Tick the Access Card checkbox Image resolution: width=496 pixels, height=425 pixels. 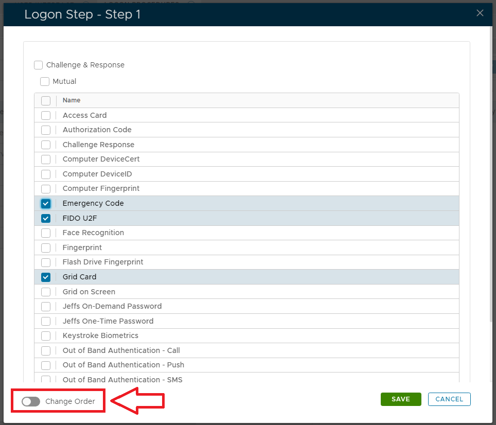tap(46, 115)
